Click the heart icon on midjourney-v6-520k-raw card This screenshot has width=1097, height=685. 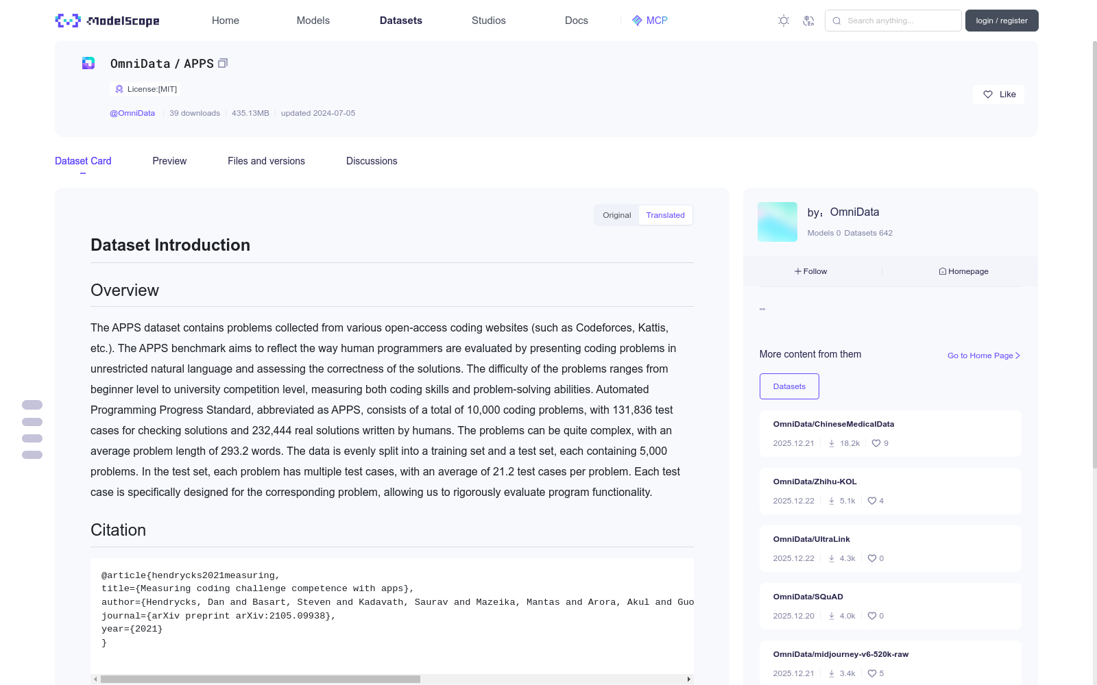coord(872,673)
